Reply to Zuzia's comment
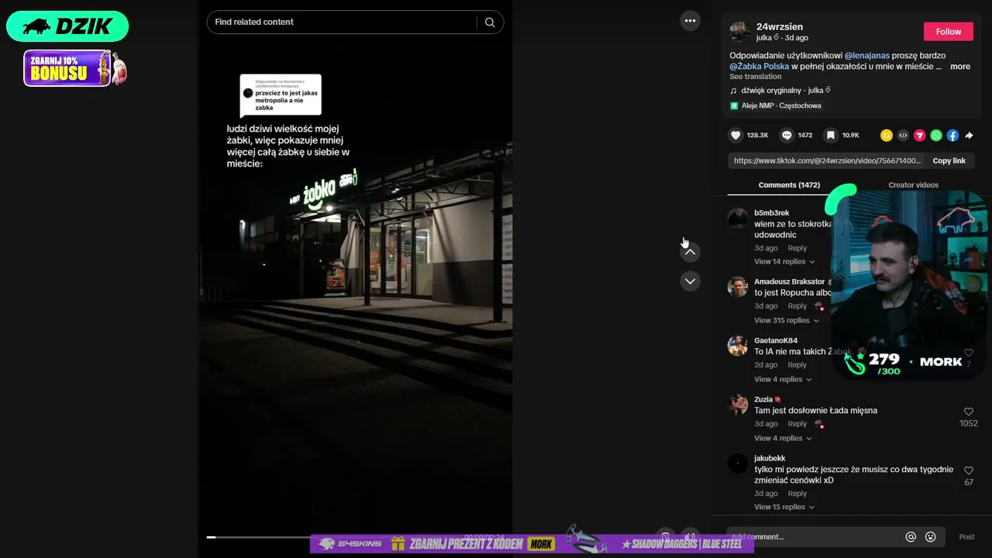Image resolution: width=992 pixels, height=558 pixels. pyautogui.click(x=797, y=424)
